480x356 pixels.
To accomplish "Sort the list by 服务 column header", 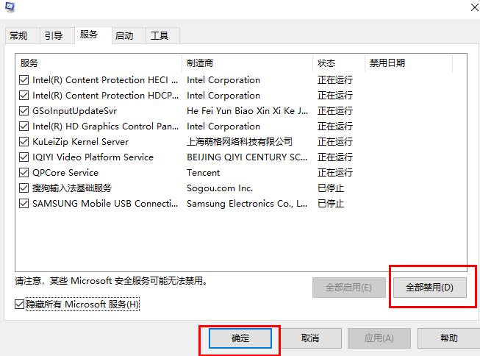I will click(99, 63).
